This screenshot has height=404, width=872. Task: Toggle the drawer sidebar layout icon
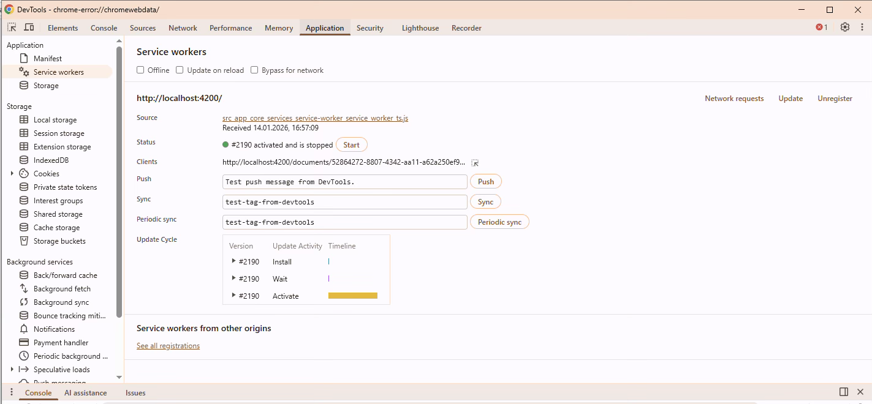[x=844, y=392]
